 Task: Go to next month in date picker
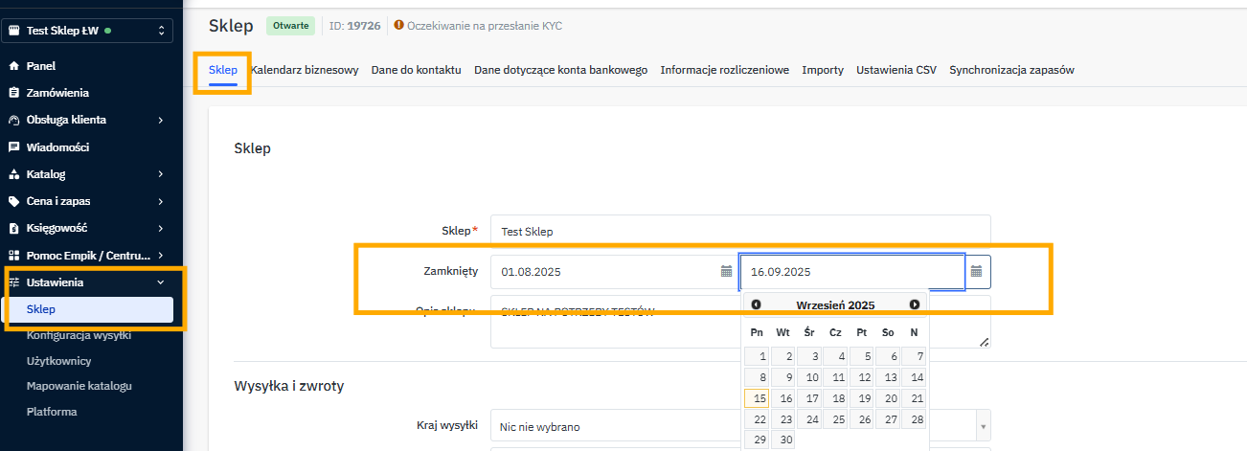pyautogui.click(x=914, y=304)
